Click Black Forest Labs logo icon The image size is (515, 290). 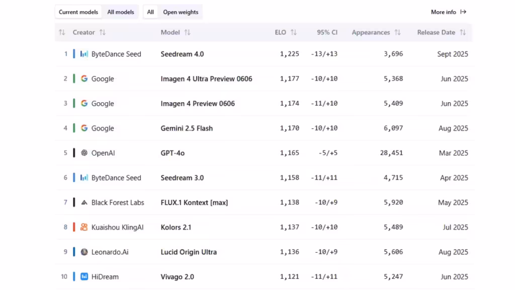[x=84, y=202]
